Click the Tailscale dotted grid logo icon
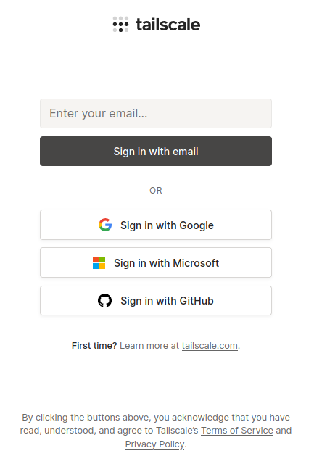Image resolution: width=314 pixels, height=472 pixels. (x=120, y=25)
